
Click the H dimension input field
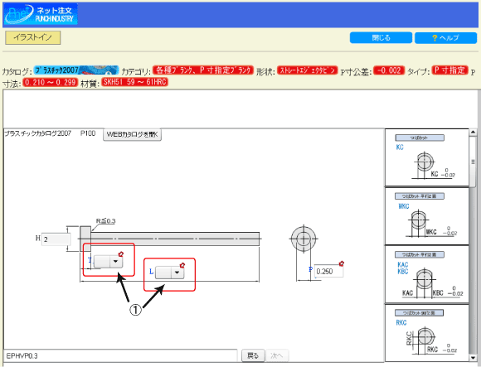pos(56,239)
